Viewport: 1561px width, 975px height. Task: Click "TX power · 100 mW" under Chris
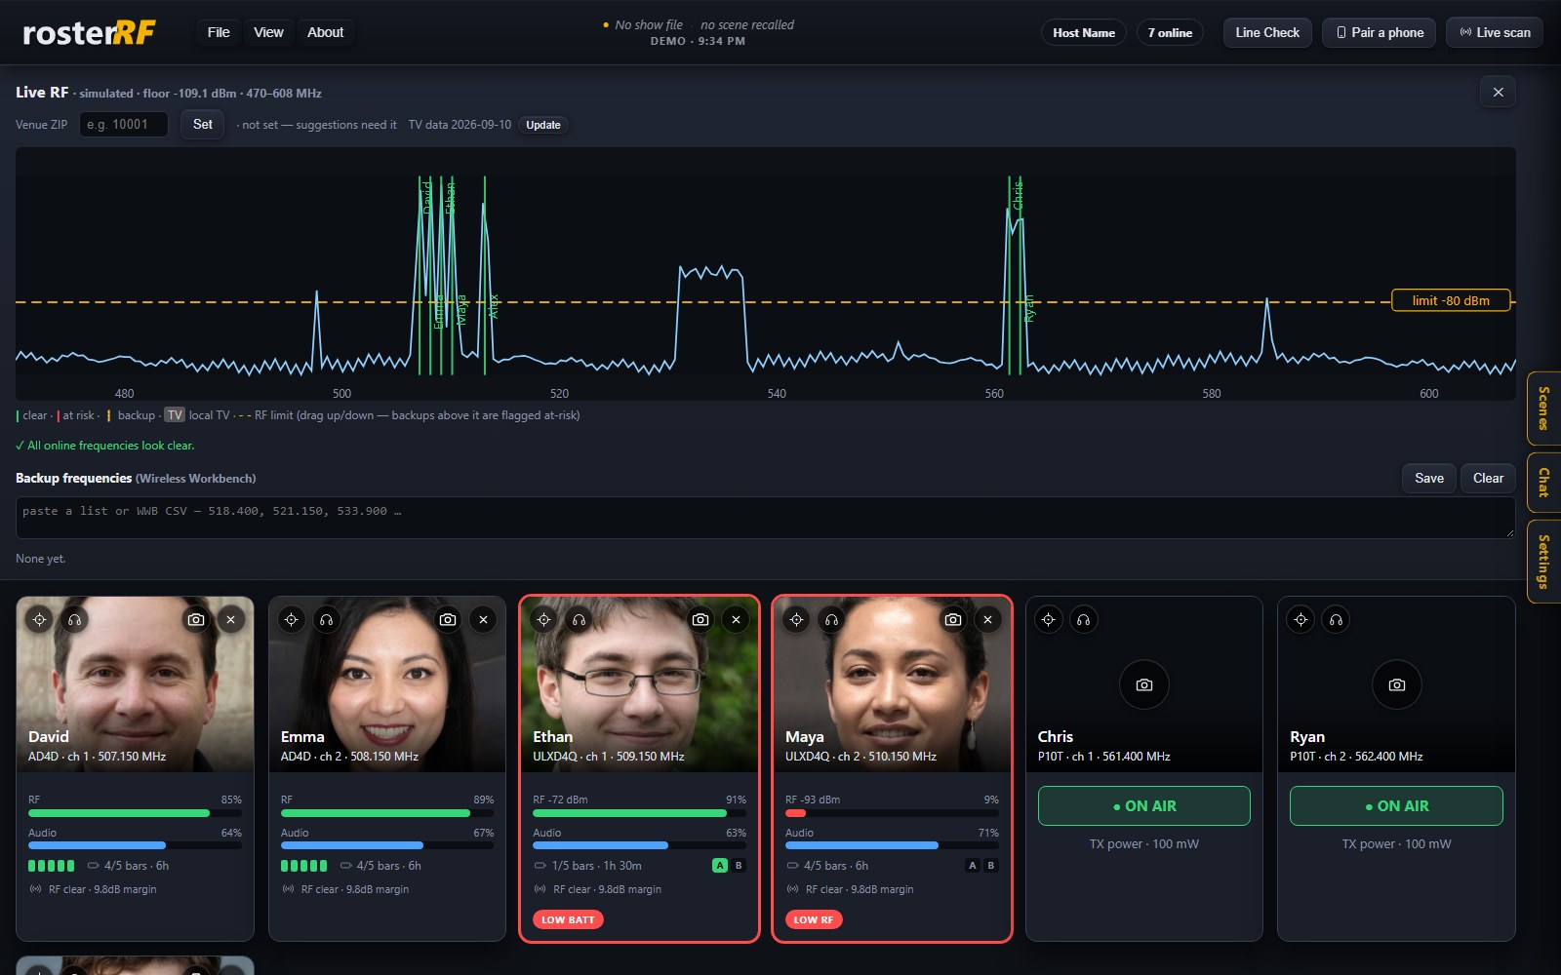point(1144,844)
